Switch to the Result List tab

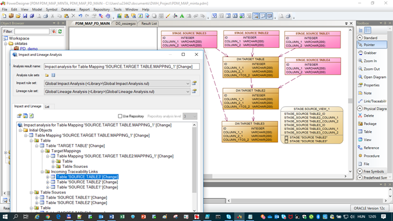pos(149,23)
